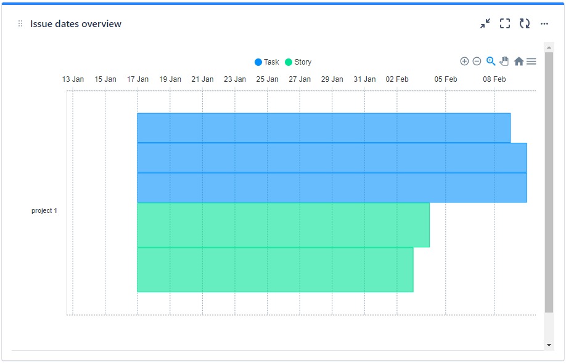Click the chart Zoom In plus icon
This screenshot has height=363, width=566.
point(464,62)
